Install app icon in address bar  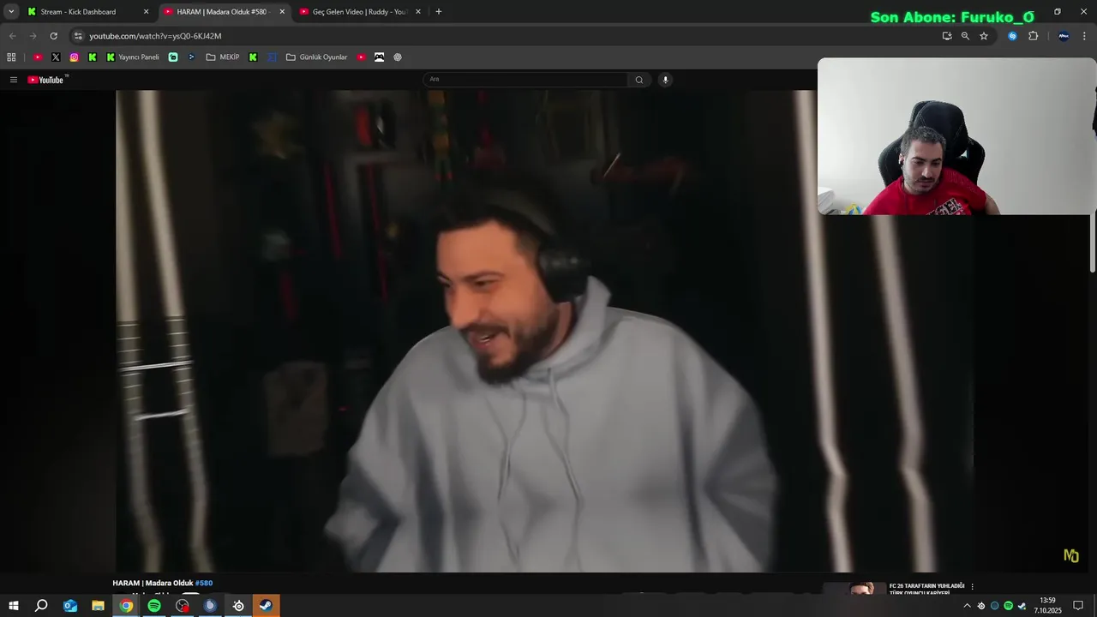[x=947, y=36]
